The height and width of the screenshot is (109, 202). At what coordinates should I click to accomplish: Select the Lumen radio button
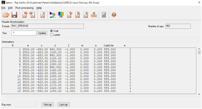(51, 35)
